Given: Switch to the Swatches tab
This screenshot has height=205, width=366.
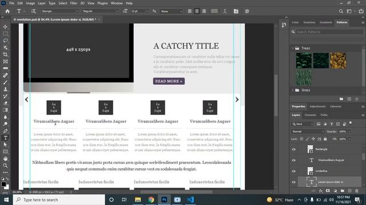Looking at the screenshot, I should pos(309,22).
